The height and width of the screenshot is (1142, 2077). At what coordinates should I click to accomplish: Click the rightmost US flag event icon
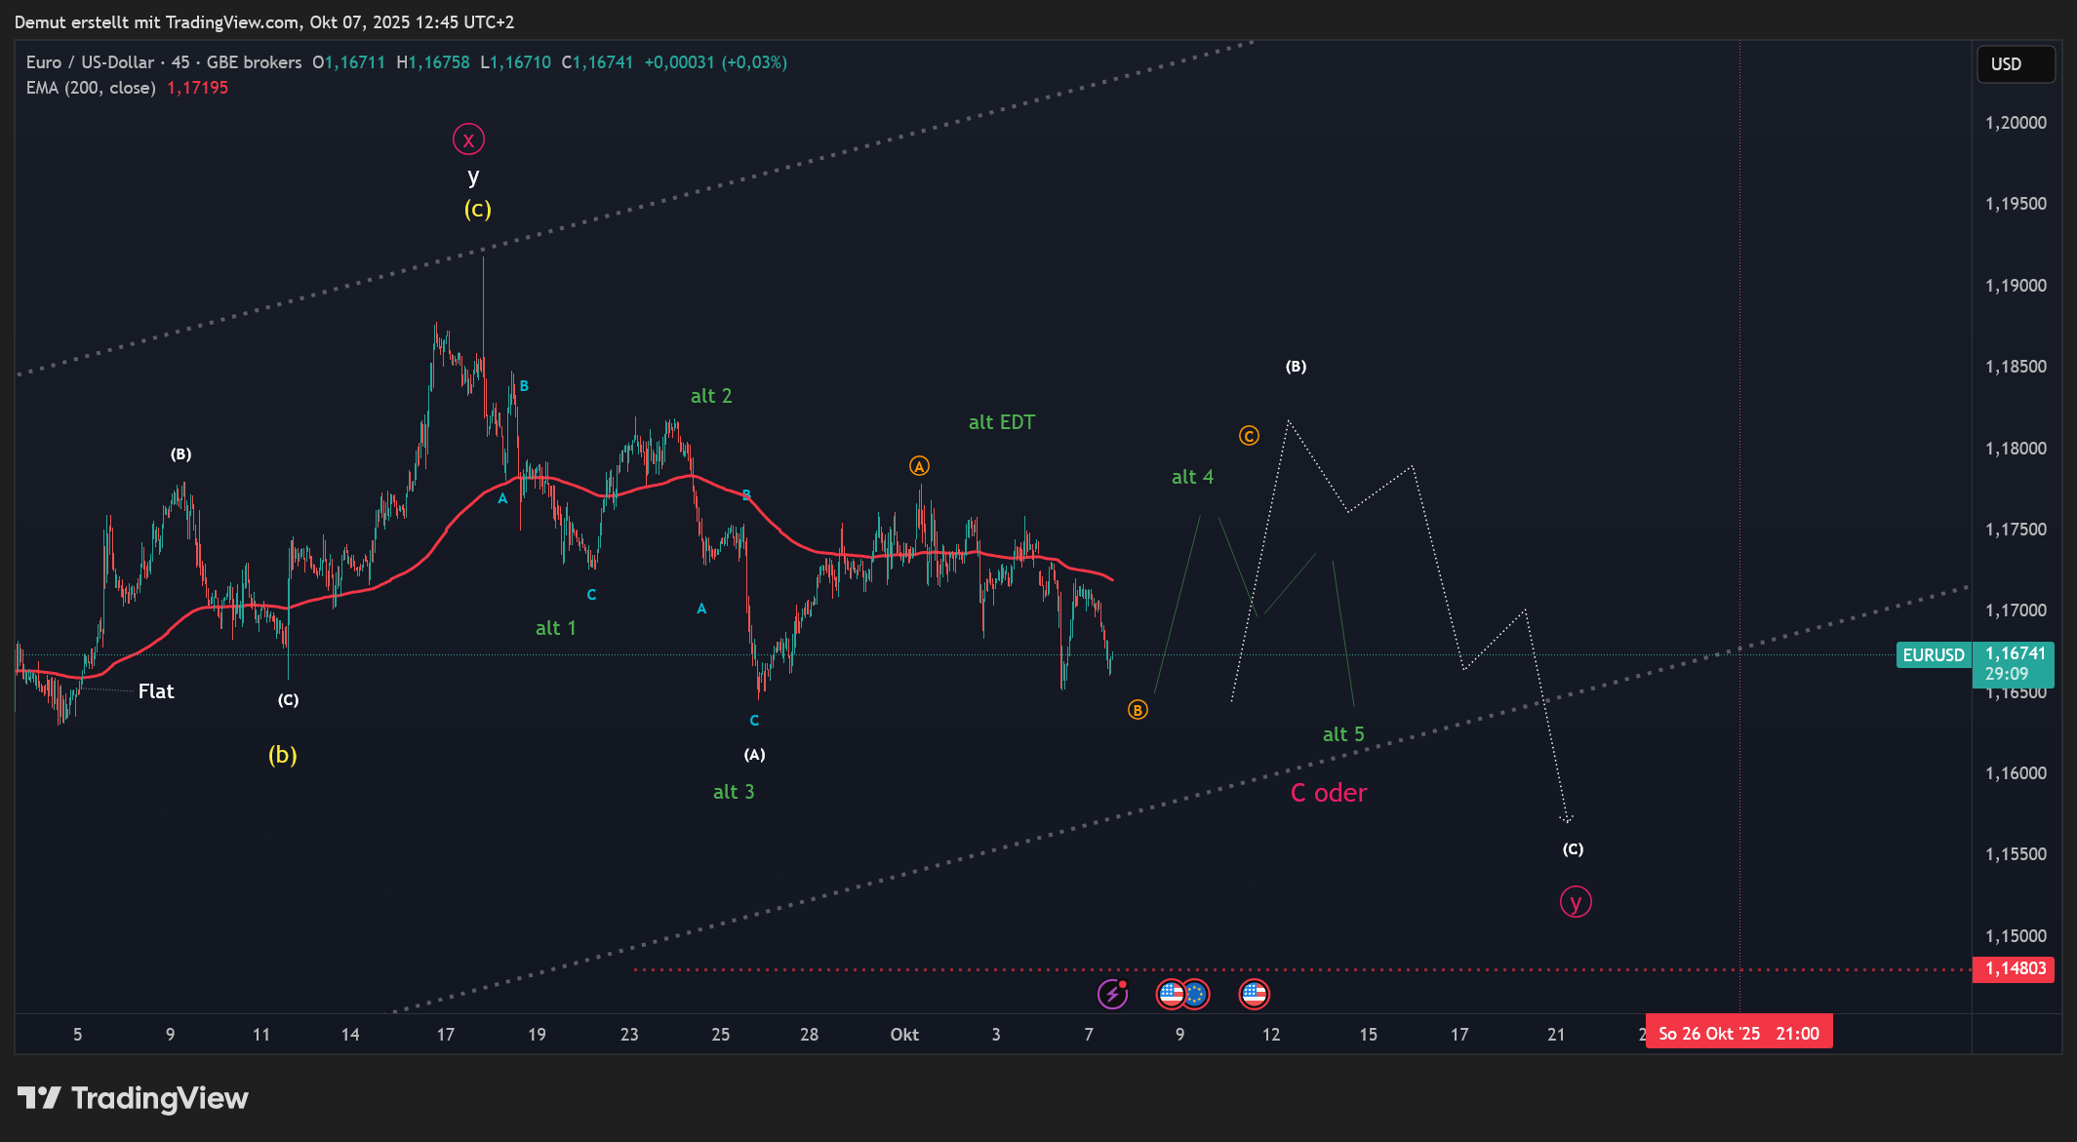[1254, 994]
